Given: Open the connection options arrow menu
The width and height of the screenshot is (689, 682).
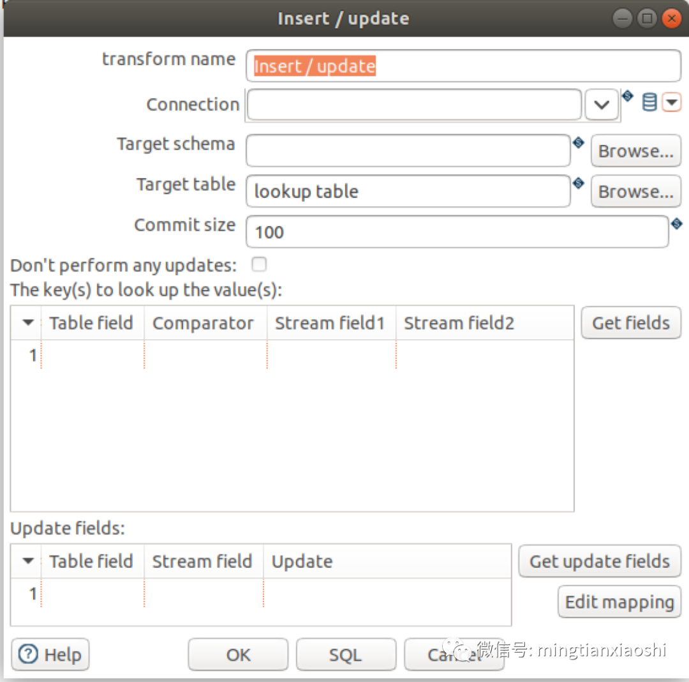Looking at the screenshot, I should click(x=672, y=102).
